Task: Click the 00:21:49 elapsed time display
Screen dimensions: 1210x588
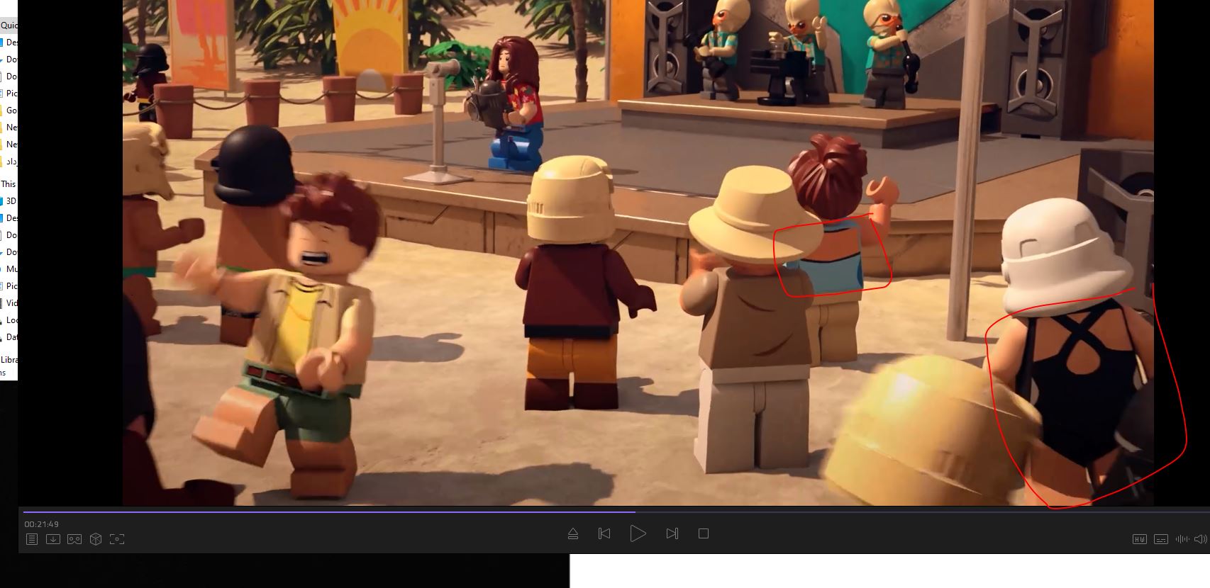Action: pyautogui.click(x=41, y=524)
